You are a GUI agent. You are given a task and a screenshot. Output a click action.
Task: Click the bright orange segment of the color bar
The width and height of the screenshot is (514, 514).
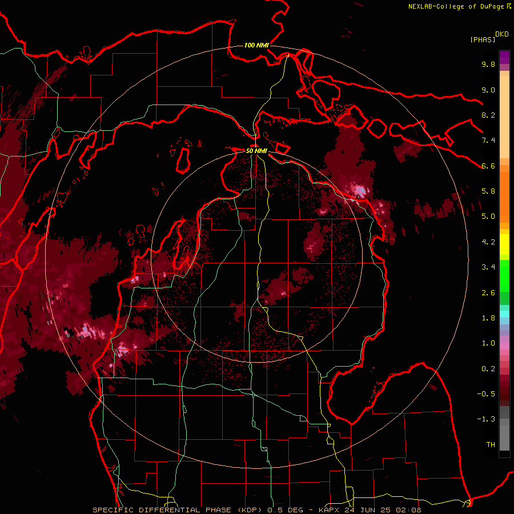coord(504,196)
